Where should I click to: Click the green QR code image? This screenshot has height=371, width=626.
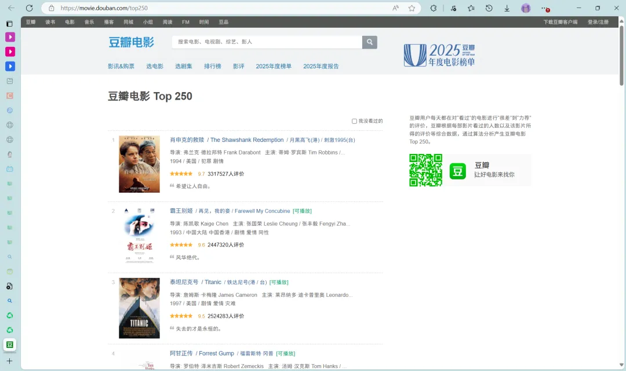click(425, 170)
